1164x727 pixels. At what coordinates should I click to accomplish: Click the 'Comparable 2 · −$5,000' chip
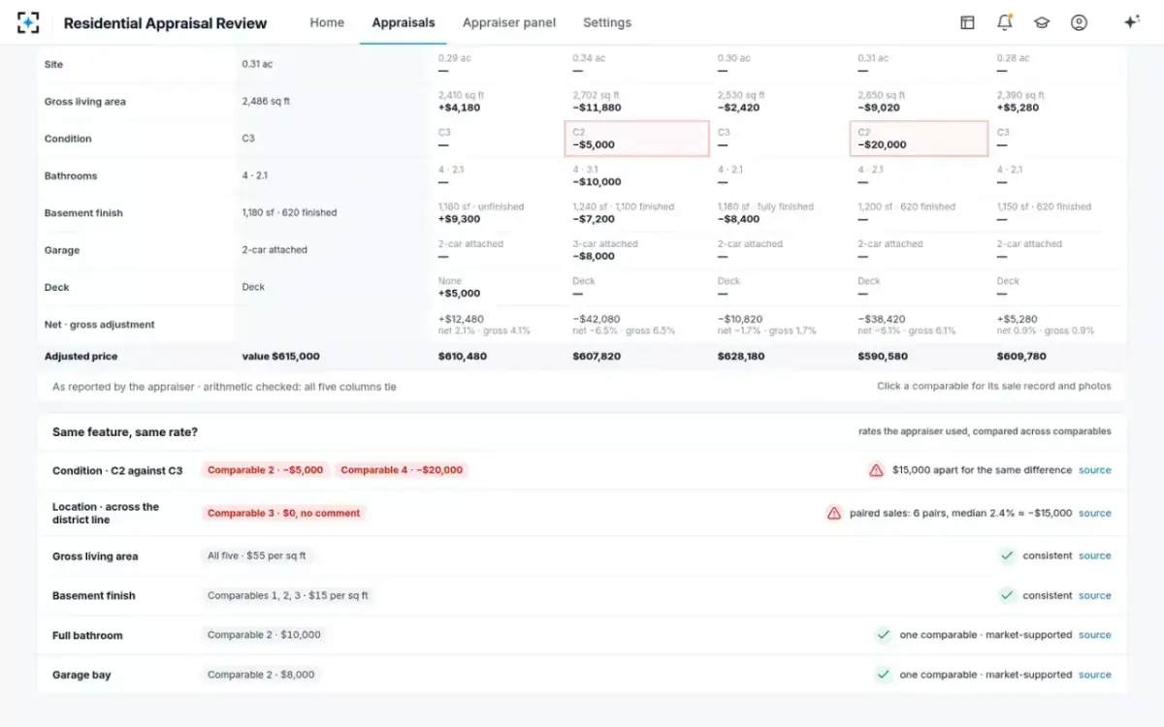tap(266, 470)
